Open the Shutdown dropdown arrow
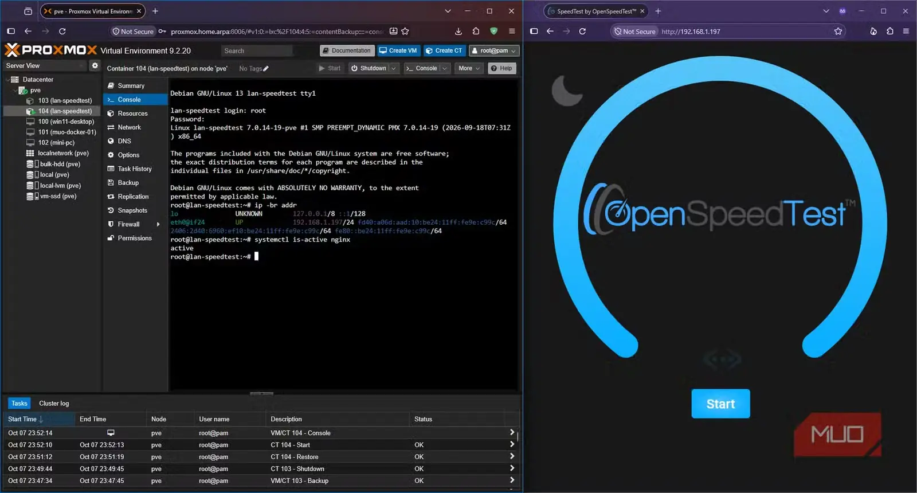 click(x=393, y=68)
